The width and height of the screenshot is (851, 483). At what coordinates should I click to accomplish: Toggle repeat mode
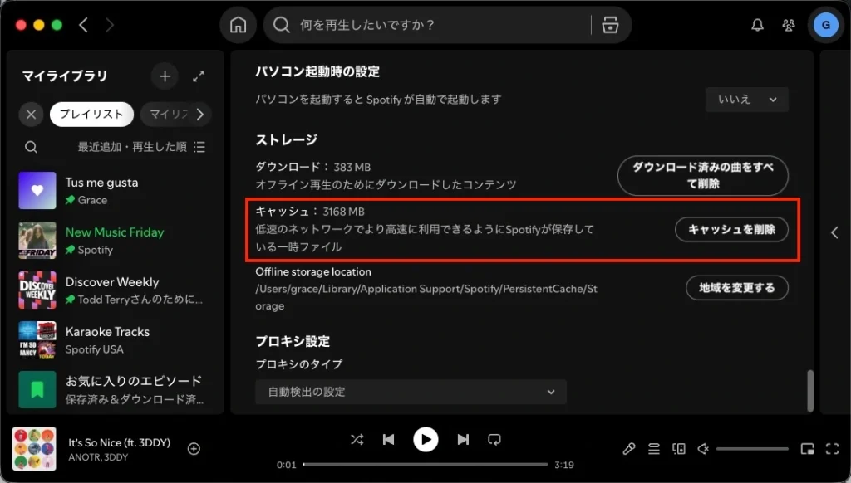pyautogui.click(x=494, y=440)
